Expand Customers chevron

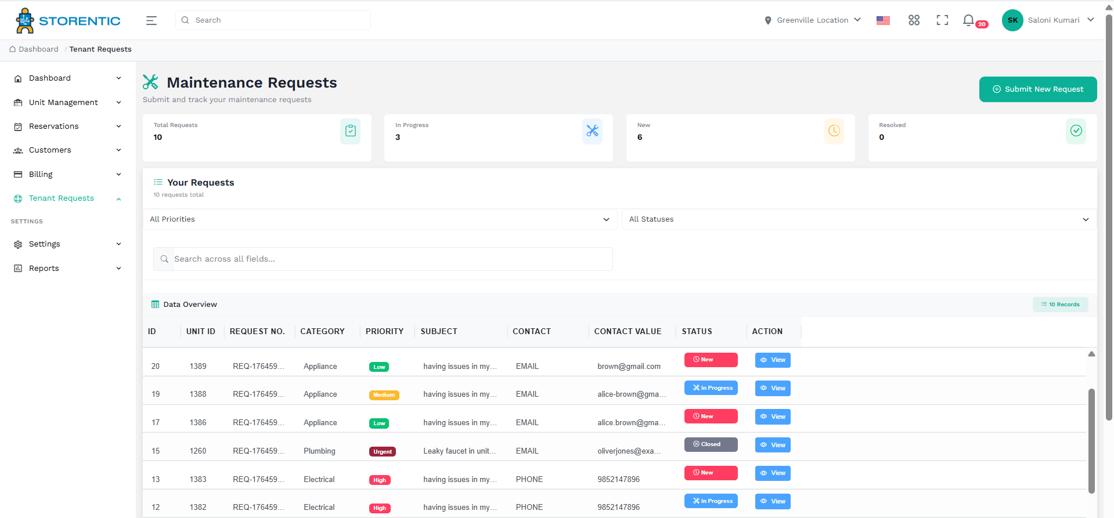(x=118, y=150)
